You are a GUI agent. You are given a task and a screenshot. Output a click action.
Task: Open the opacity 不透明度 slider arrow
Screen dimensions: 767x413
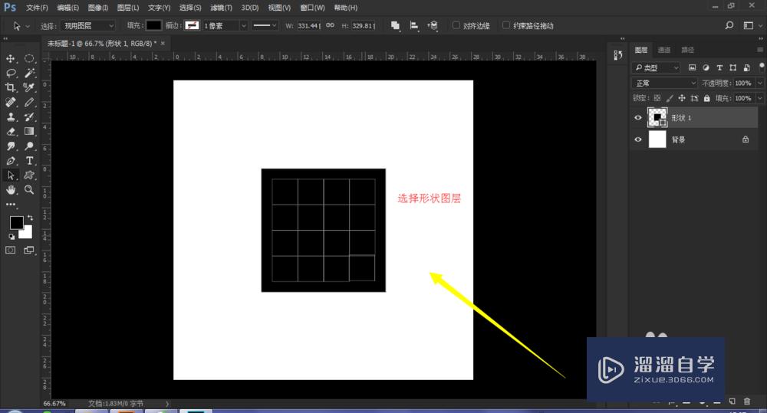(x=759, y=83)
